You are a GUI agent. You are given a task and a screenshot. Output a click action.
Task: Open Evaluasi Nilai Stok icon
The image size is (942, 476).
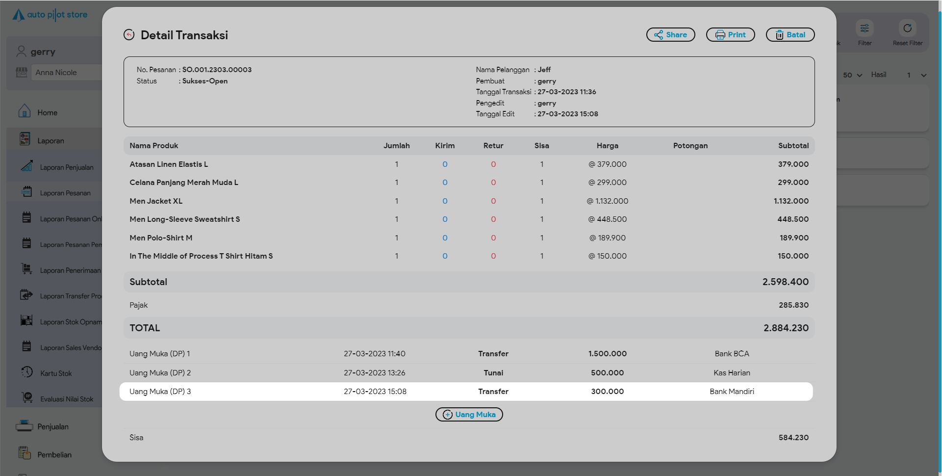click(x=27, y=398)
